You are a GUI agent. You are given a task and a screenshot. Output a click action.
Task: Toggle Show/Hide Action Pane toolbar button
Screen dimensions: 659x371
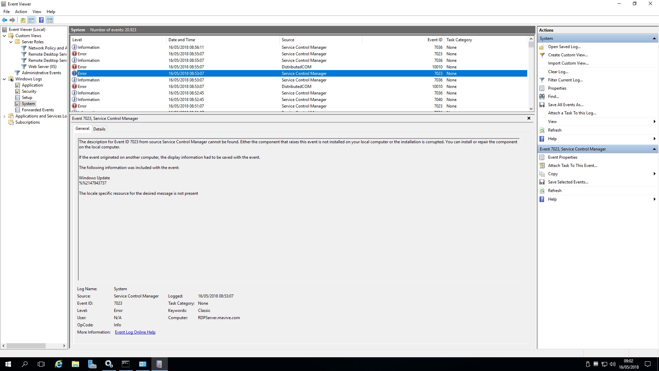click(50, 20)
